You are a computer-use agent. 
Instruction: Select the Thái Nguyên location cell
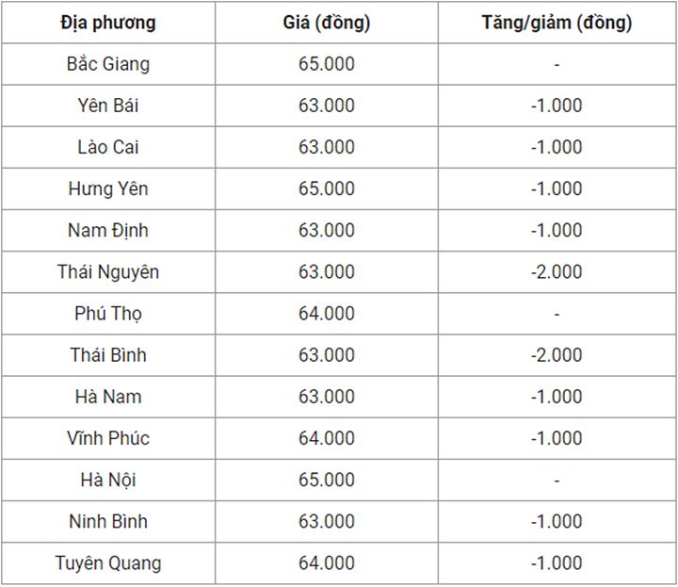click(108, 272)
